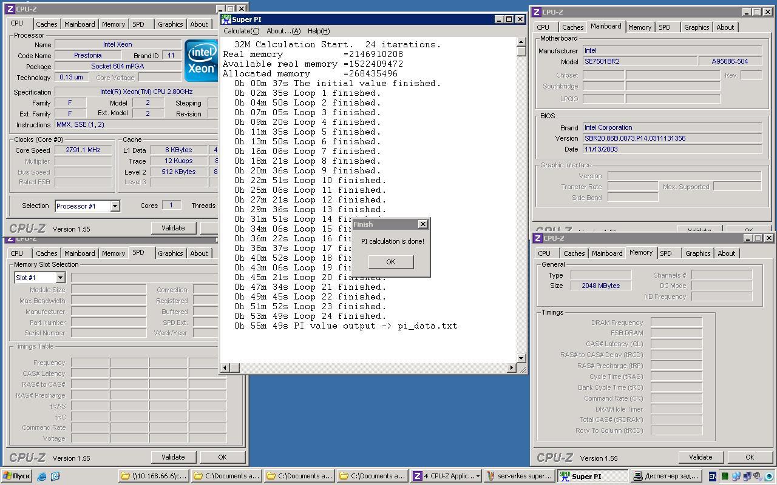Select SPD tab in the Mainboard CPU-Z window
Image resolution: width=777 pixels, height=485 pixels.
[665, 27]
